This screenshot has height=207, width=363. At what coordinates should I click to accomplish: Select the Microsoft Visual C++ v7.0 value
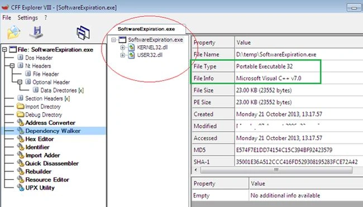(x=269, y=79)
